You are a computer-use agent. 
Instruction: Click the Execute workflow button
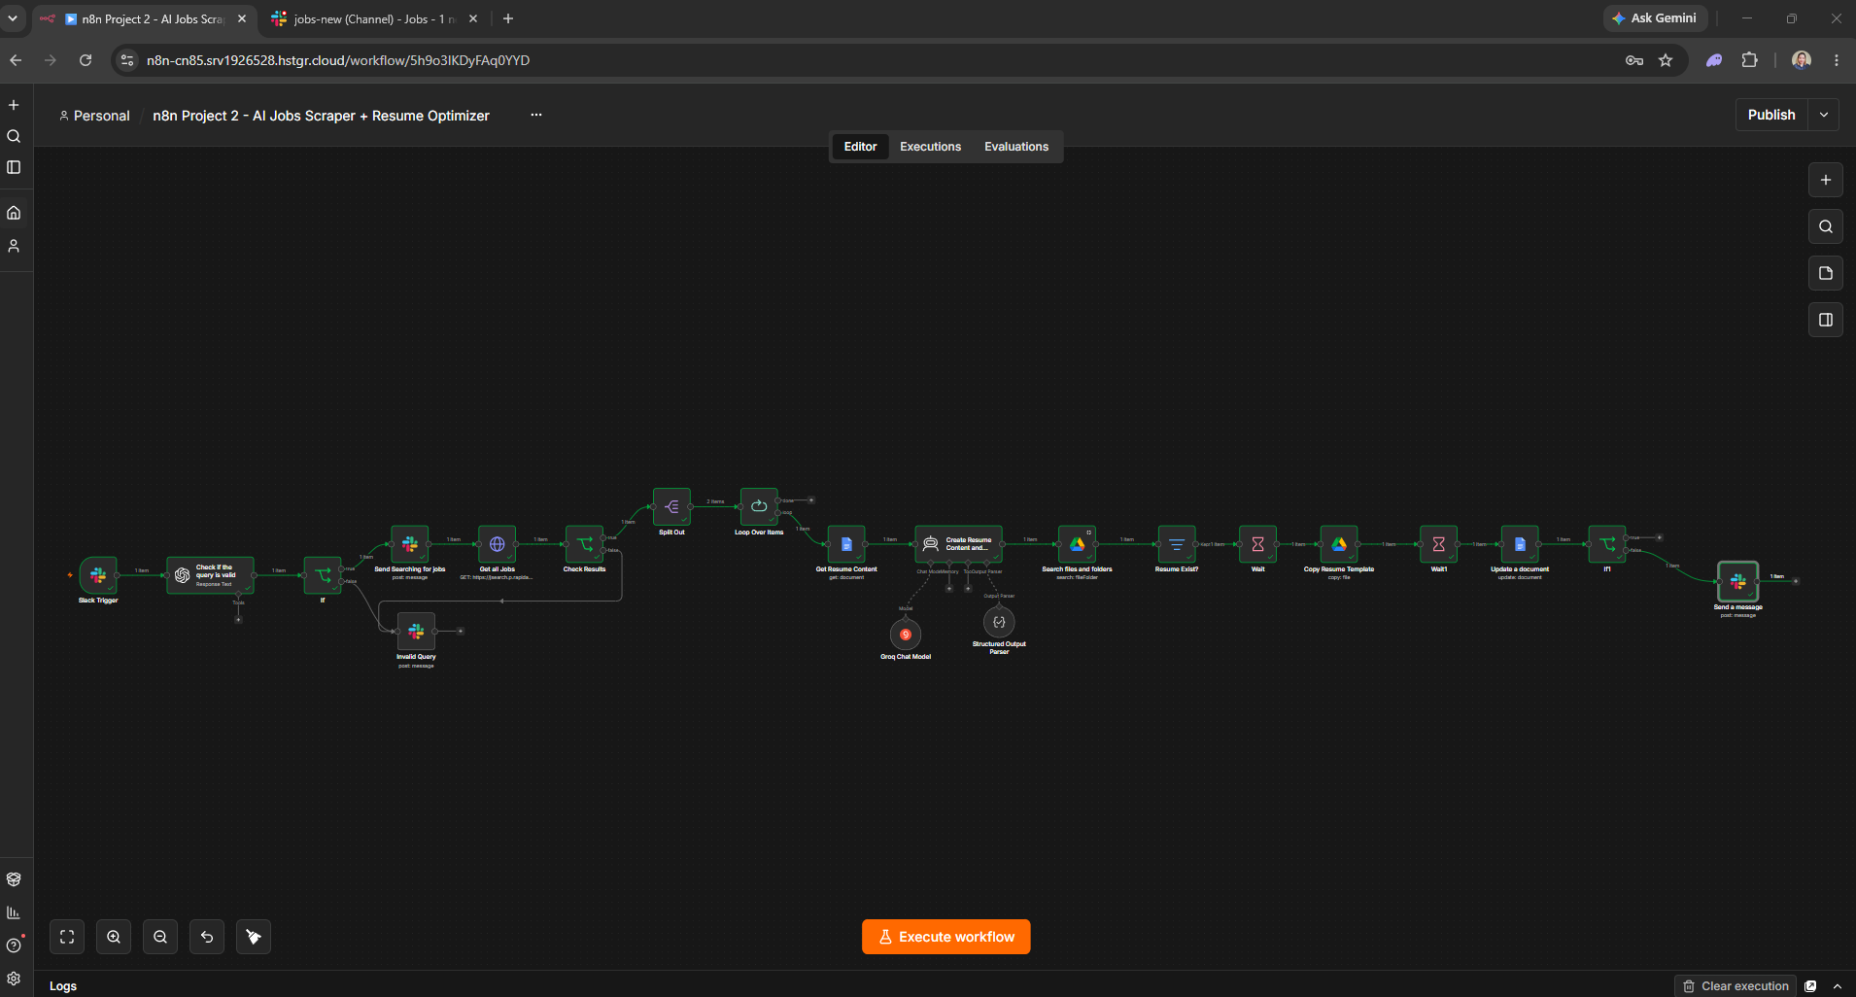coord(946,937)
